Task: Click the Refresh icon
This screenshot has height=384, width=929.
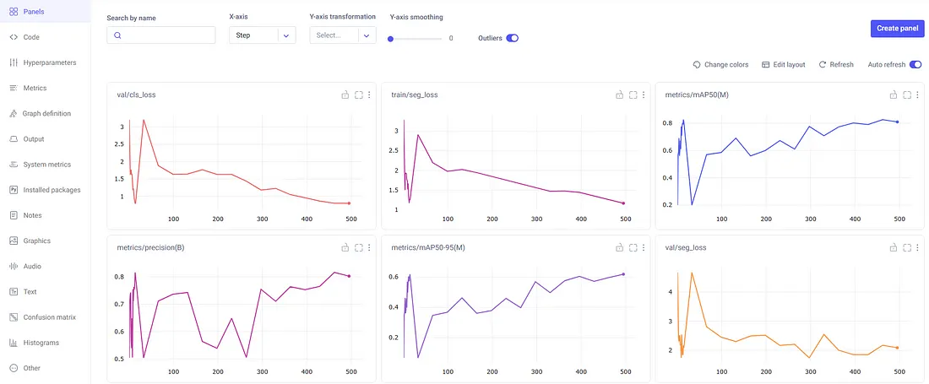Action: (x=822, y=65)
